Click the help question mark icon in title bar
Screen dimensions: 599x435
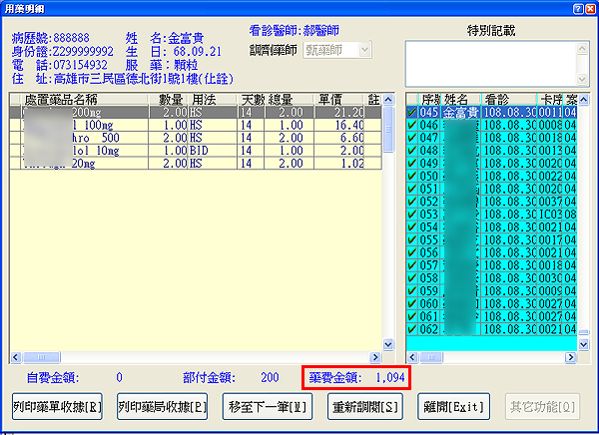click(x=576, y=8)
